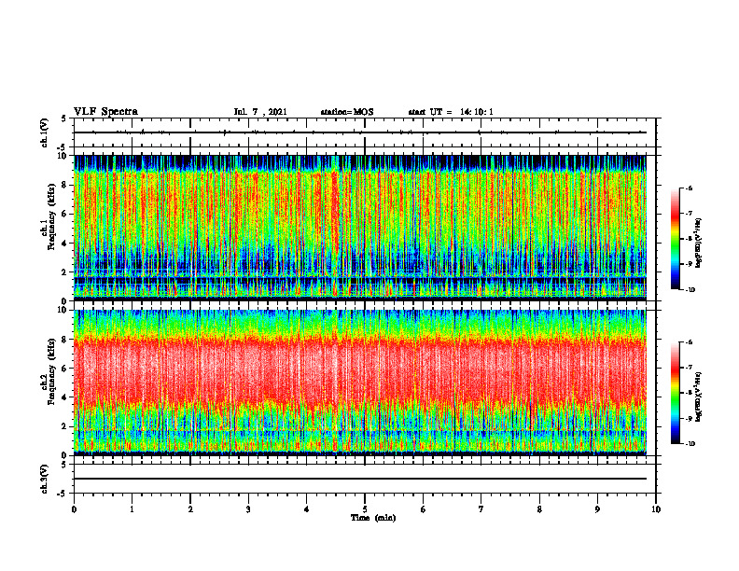Click the "8" kHz tick on ch.1 axis

[64, 185]
